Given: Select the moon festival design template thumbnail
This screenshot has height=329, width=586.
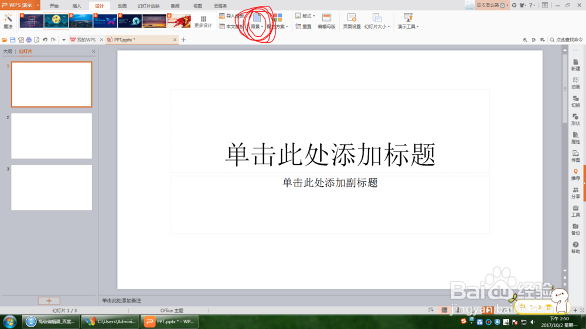Looking at the screenshot, I should pyautogui.click(x=56, y=21).
